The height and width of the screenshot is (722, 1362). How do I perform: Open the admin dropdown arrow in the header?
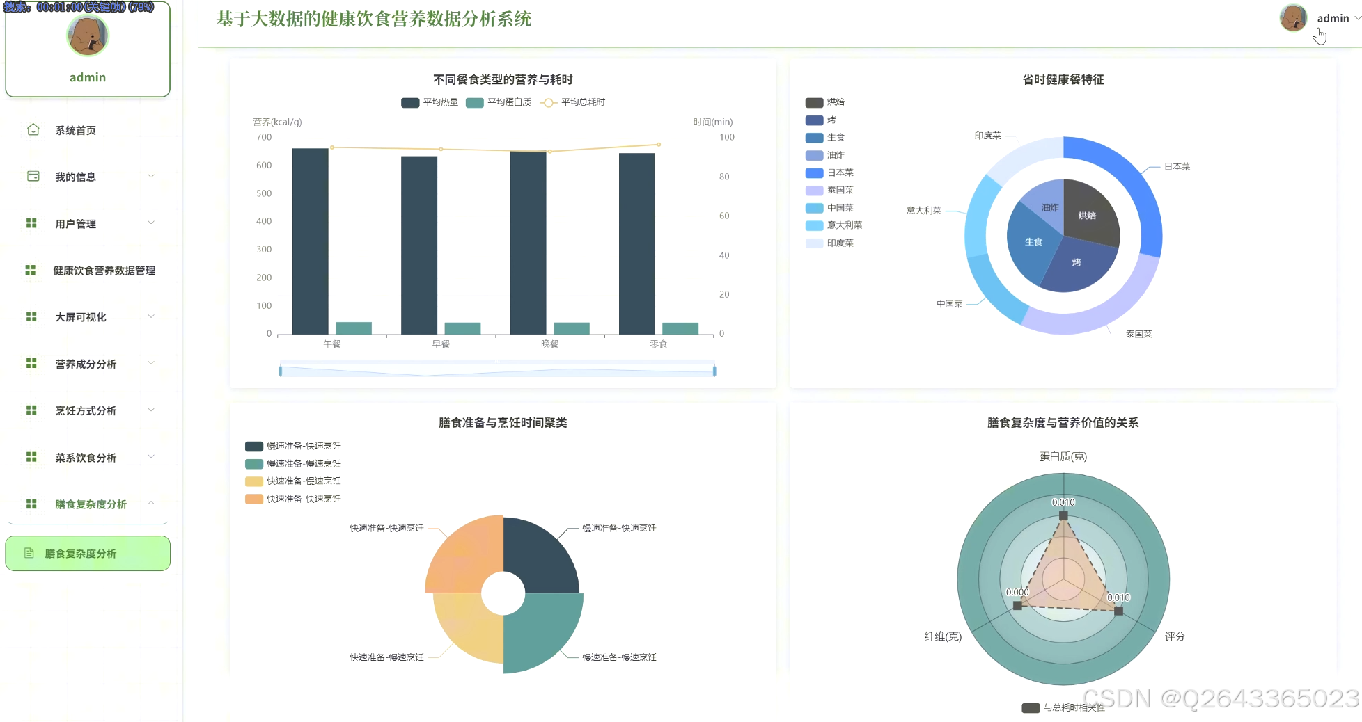[1358, 19]
